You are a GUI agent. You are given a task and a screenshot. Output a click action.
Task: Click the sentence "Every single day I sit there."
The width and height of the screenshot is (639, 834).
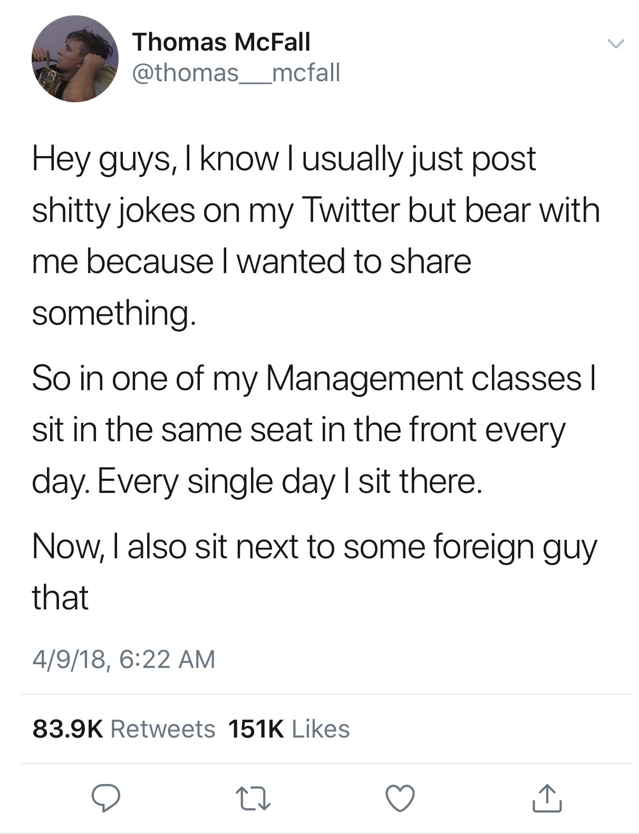[x=289, y=482]
